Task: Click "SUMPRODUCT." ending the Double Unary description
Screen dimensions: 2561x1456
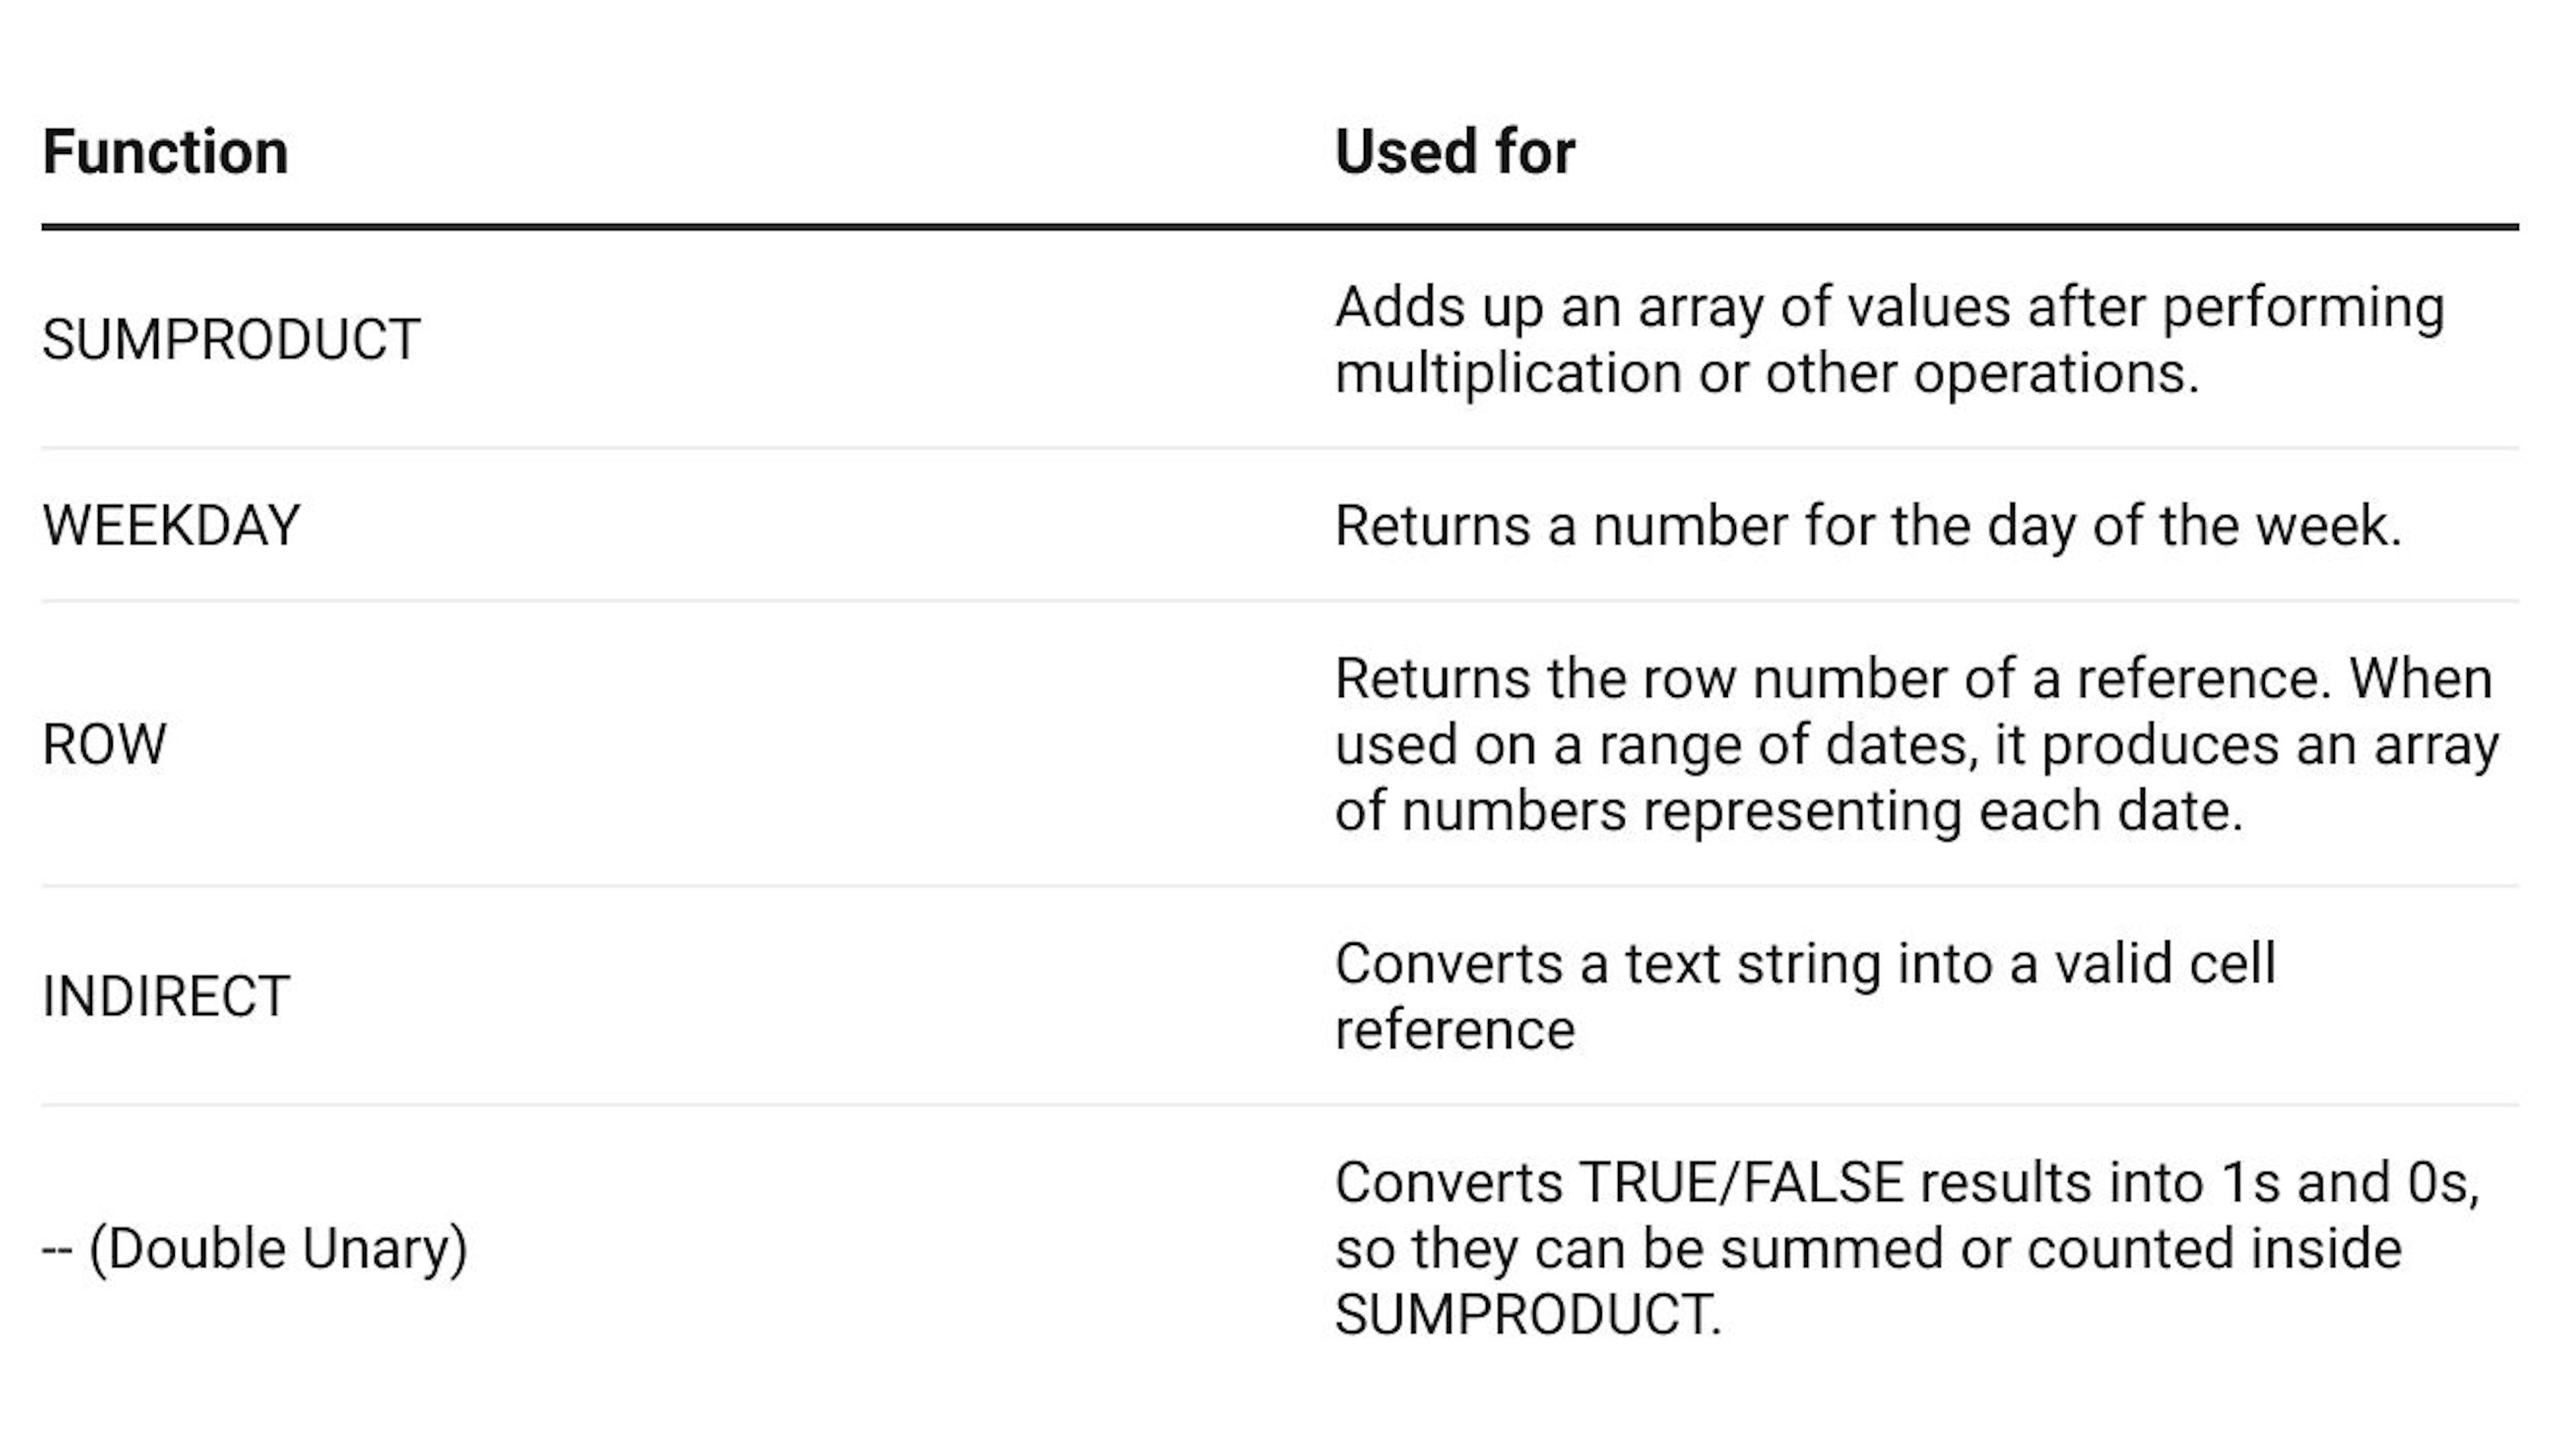Action: (x=1527, y=1314)
